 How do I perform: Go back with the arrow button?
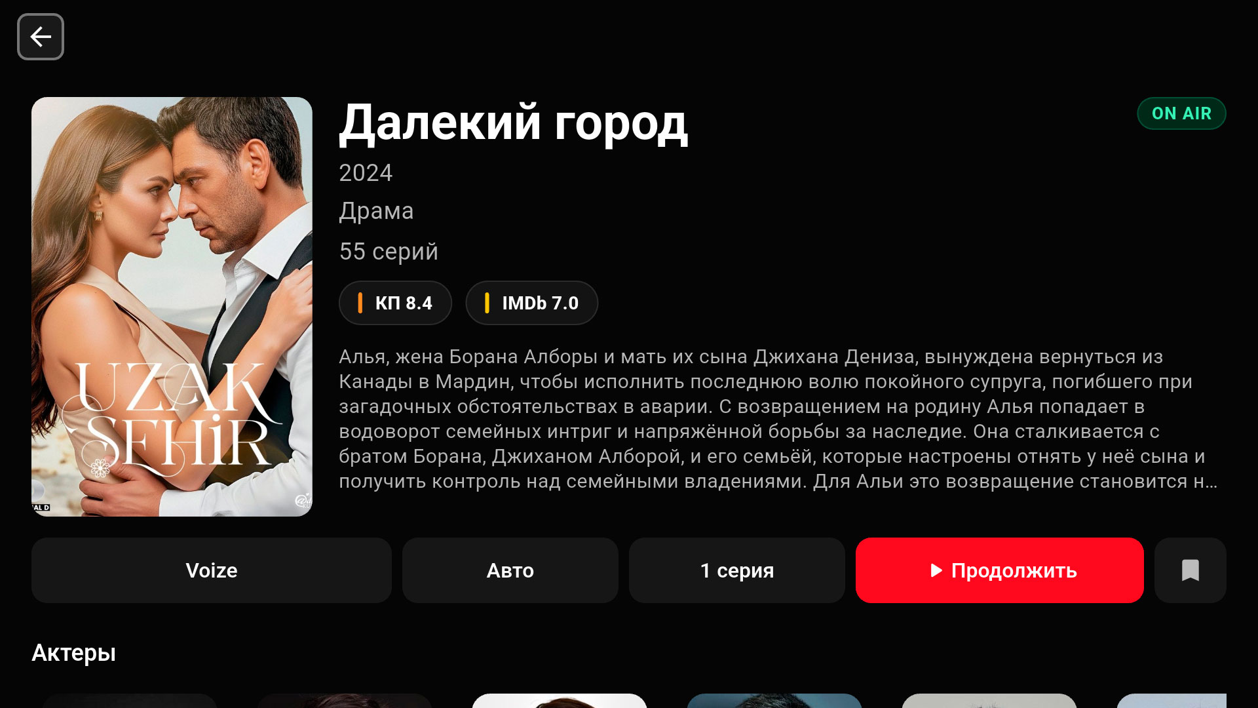point(41,37)
